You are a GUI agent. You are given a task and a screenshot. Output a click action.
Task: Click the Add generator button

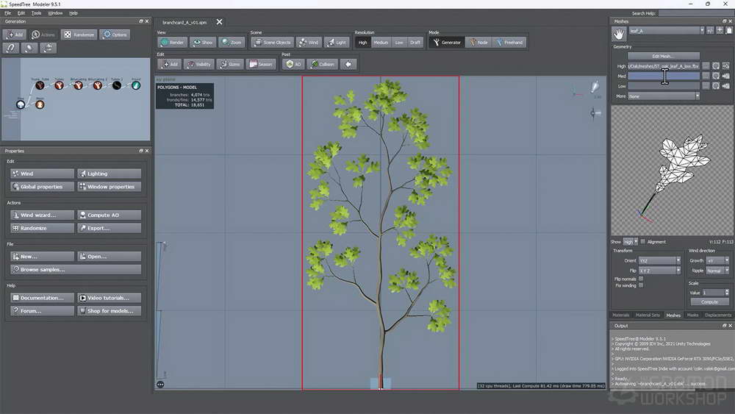pos(15,35)
